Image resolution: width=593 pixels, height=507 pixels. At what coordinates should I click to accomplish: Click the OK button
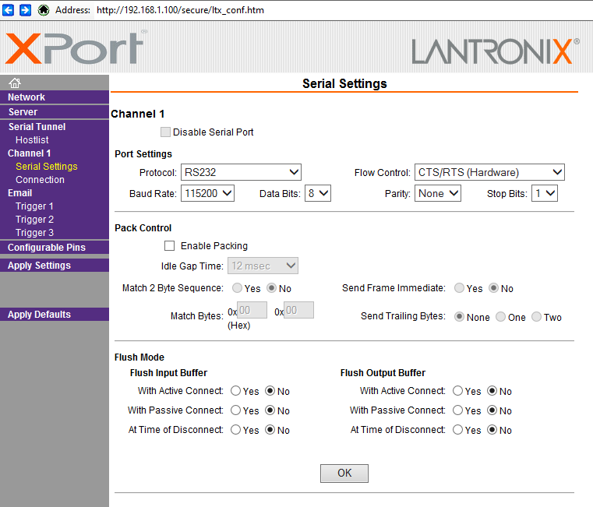[x=344, y=473]
